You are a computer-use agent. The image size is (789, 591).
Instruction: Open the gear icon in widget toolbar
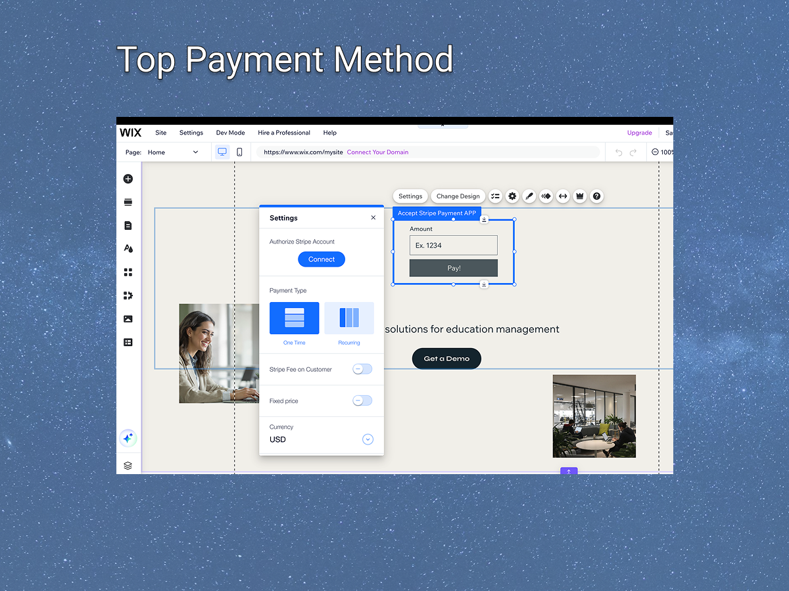[x=512, y=196]
